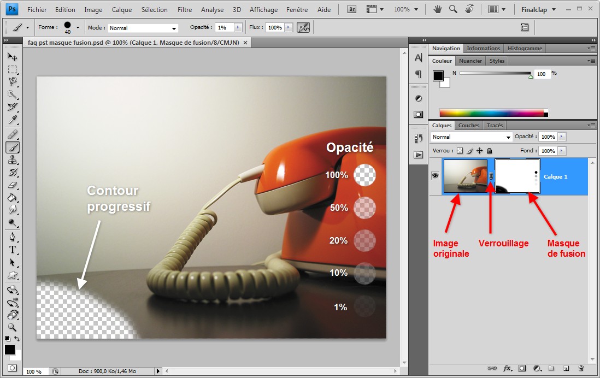Open the Character panel icon

[x=418, y=58]
